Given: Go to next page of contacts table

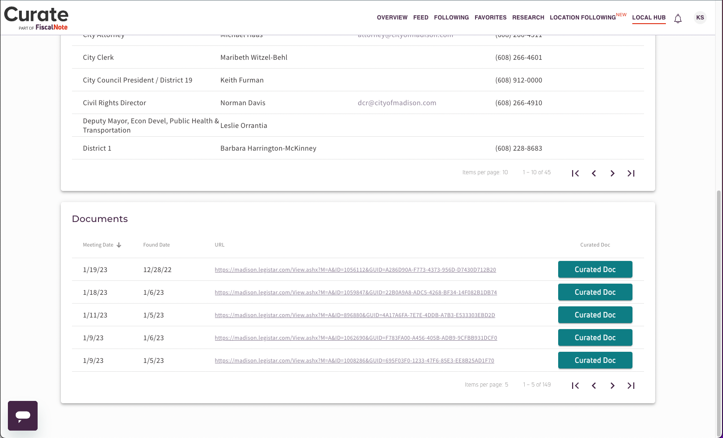Looking at the screenshot, I should [x=612, y=173].
